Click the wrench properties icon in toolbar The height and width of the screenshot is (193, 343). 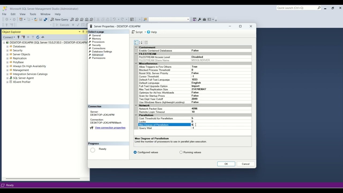199,19
